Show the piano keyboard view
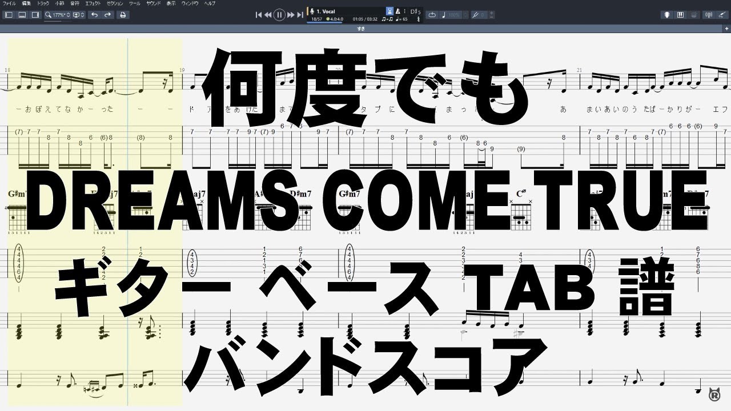This screenshot has width=731, height=411. pyautogui.click(x=680, y=15)
